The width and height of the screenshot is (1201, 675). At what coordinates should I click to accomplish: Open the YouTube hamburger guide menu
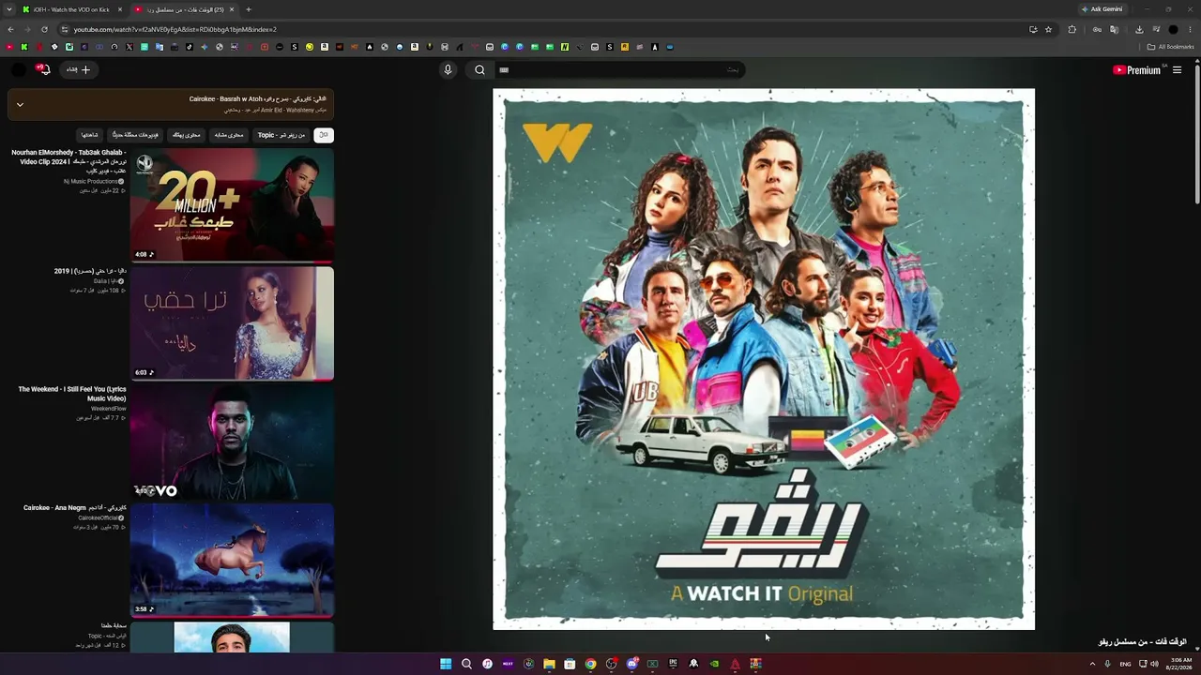[1177, 69]
